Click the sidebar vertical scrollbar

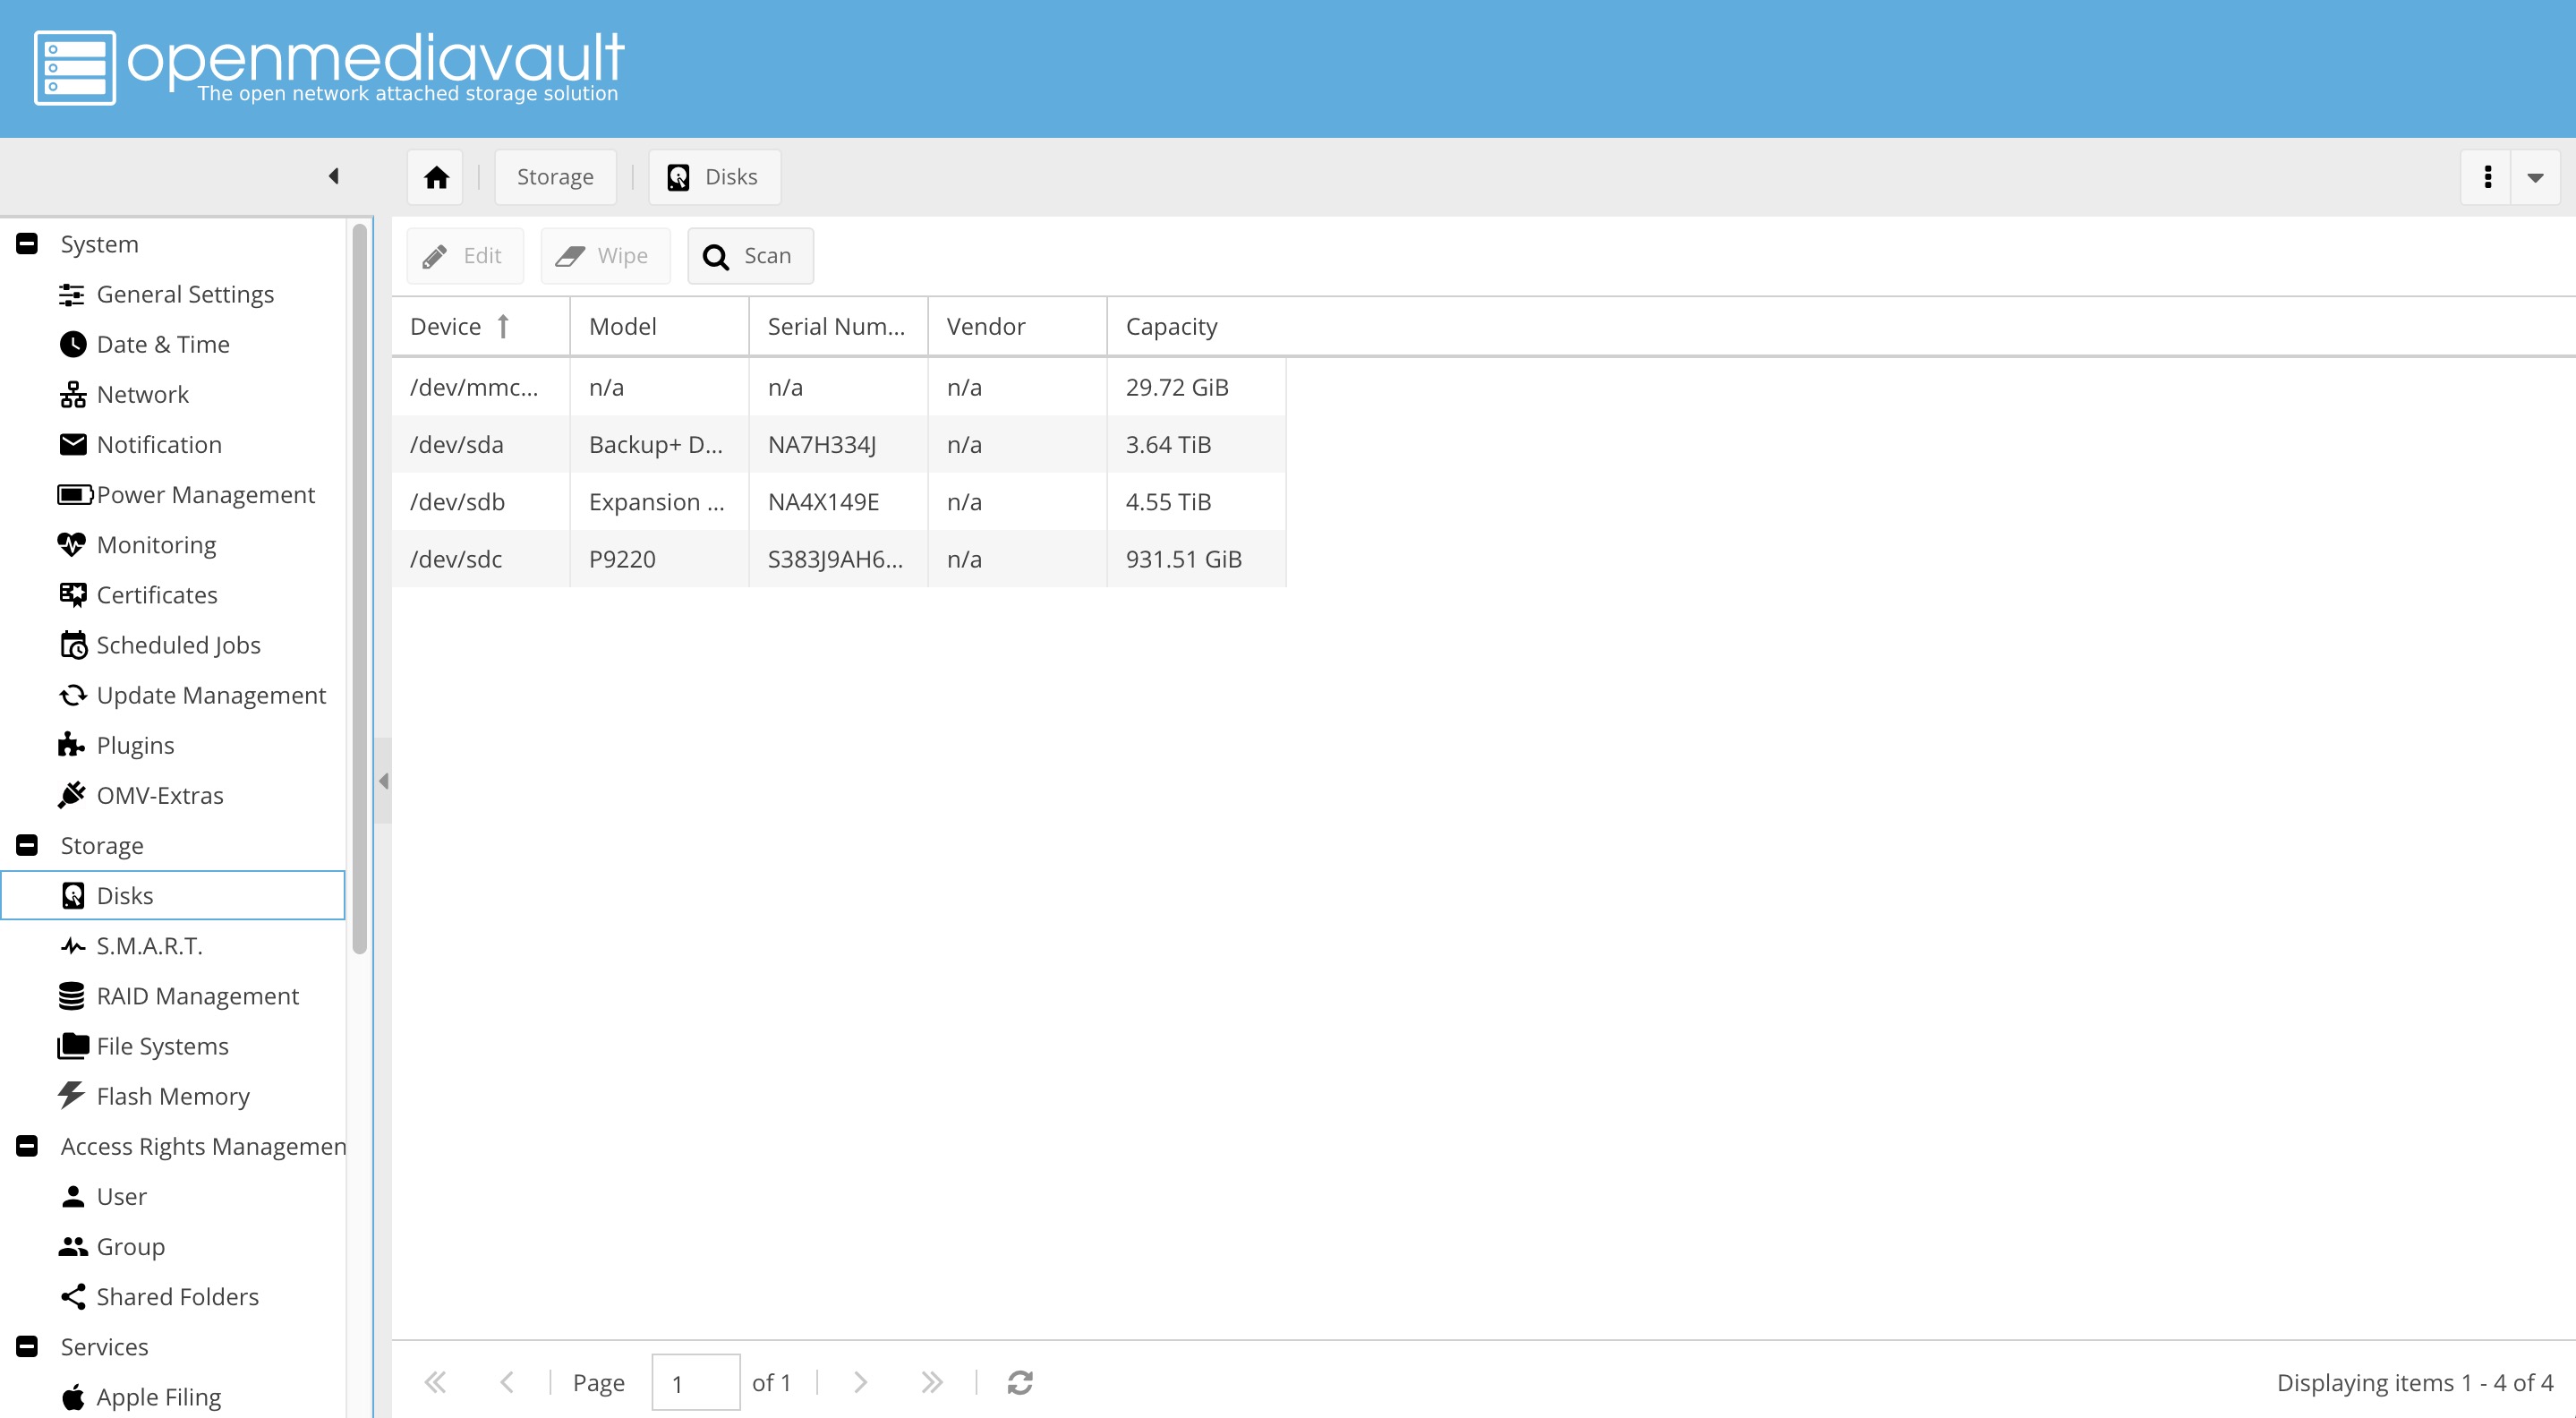pos(360,590)
